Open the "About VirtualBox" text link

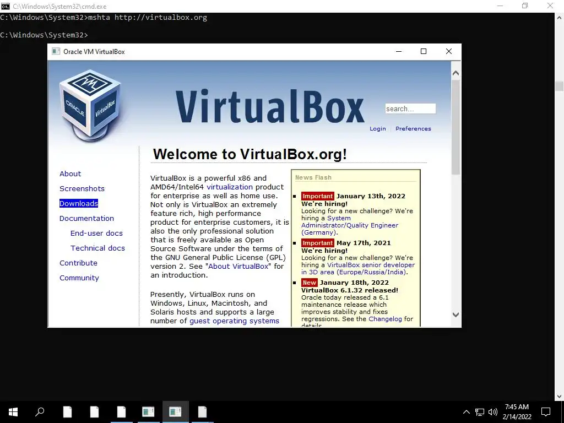[x=238, y=266]
